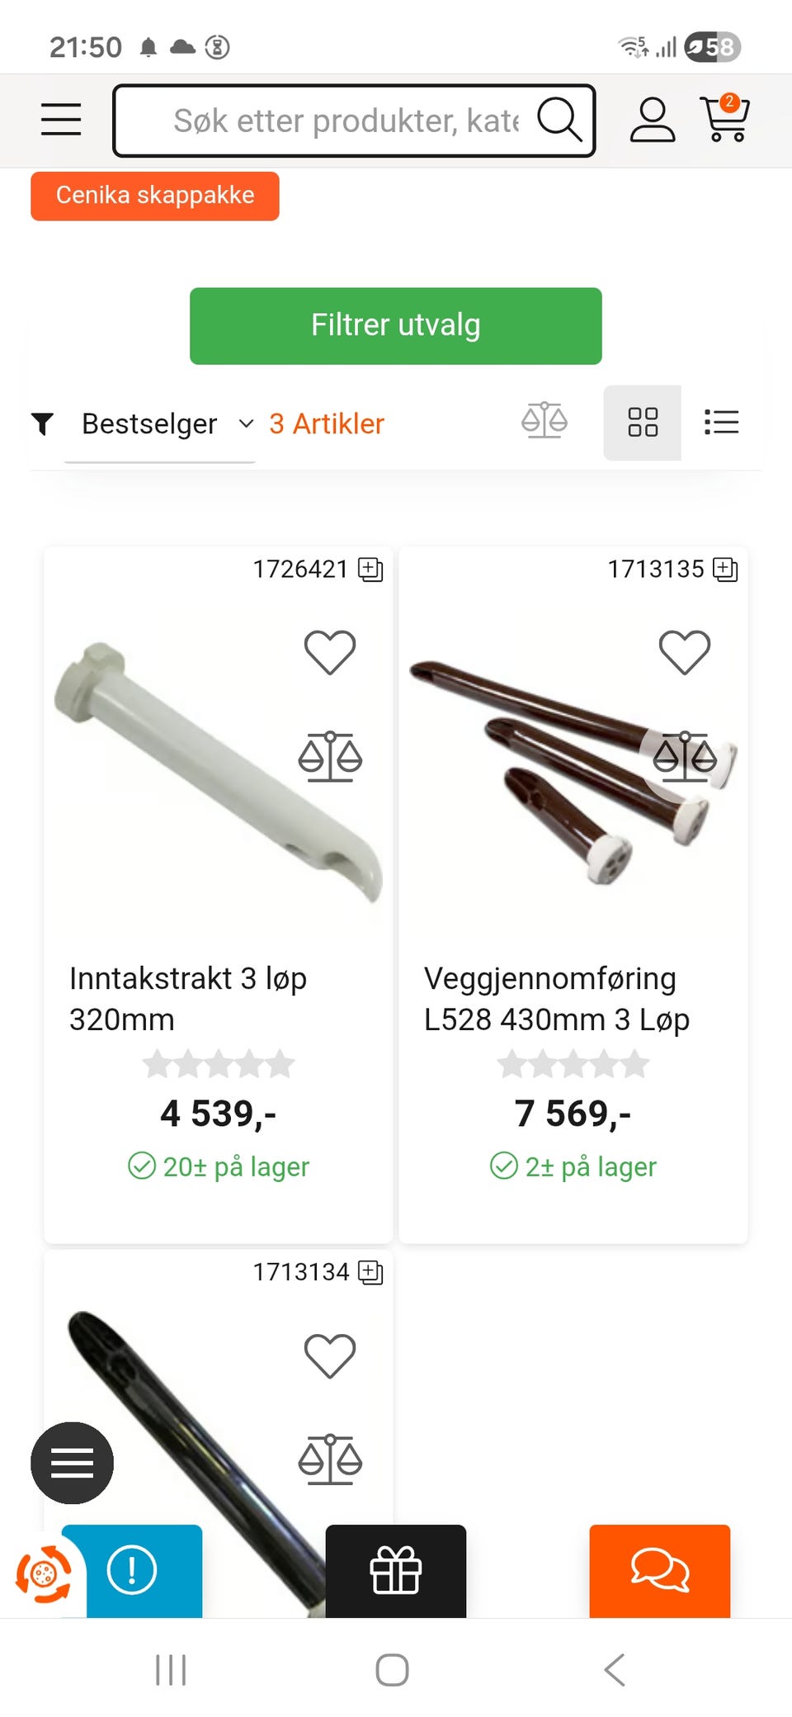Tap the search magnifier icon
The image size is (792, 1717).
(x=560, y=120)
